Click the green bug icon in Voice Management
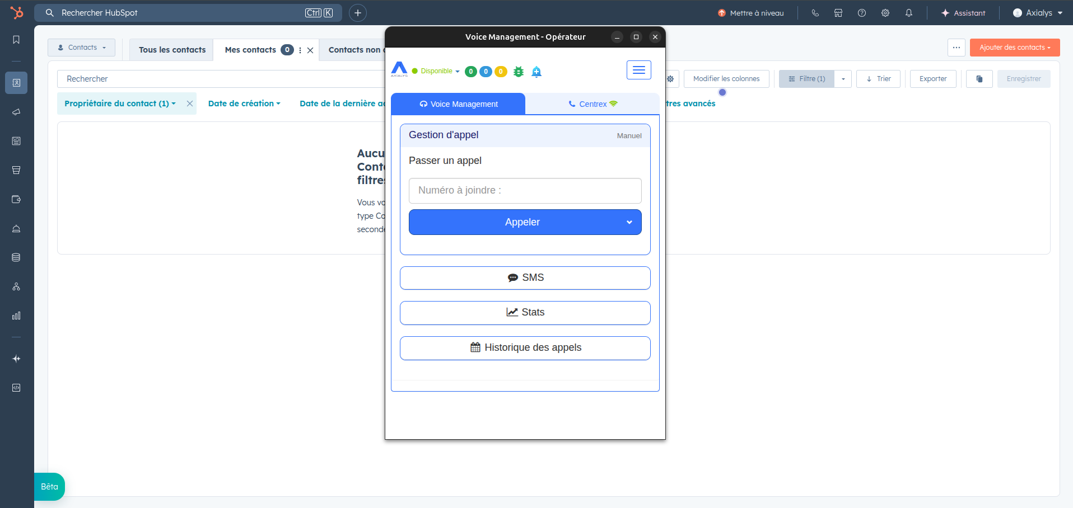 point(519,72)
